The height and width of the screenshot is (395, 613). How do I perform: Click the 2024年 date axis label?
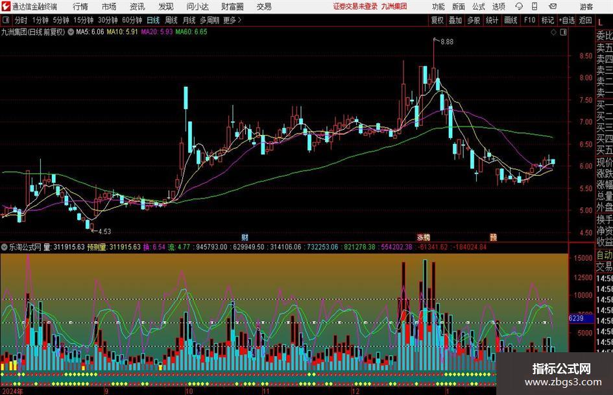(x=13, y=391)
